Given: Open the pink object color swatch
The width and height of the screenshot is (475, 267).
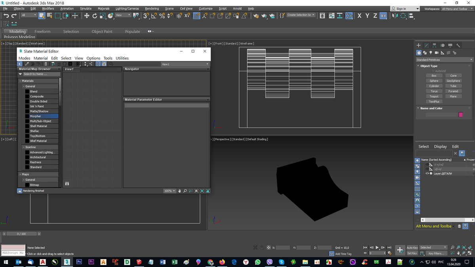Looking at the screenshot, I should coord(461,115).
